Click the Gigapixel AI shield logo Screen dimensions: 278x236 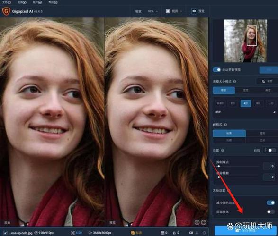[6, 11]
